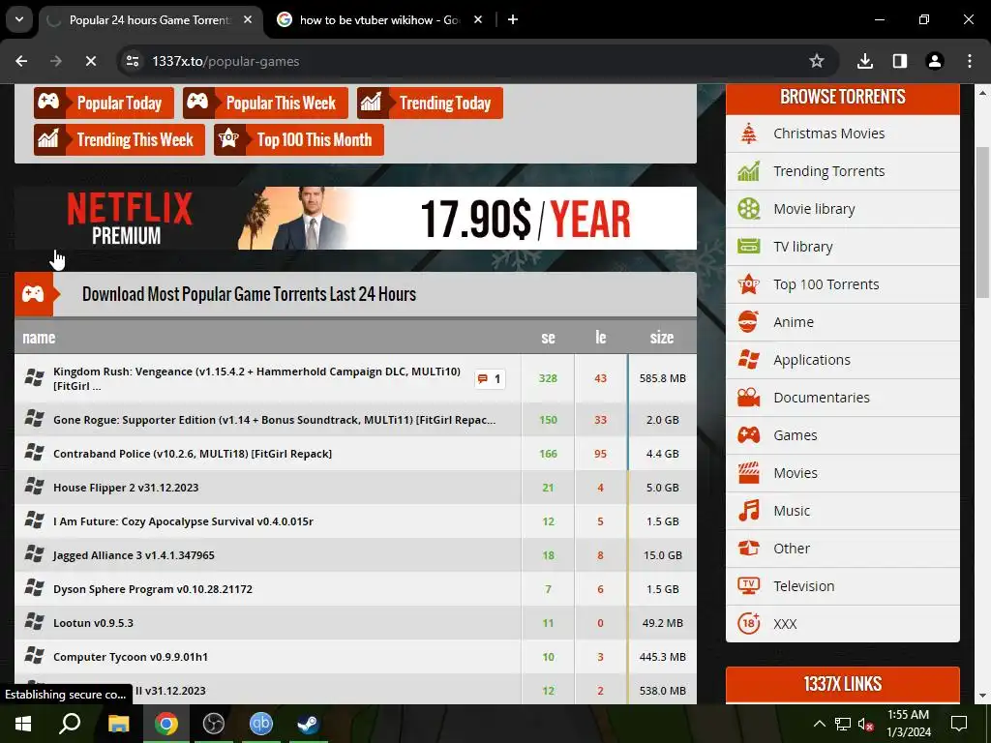Click Windows category icon beside Lootun
The image size is (991, 743).
pos(34,622)
